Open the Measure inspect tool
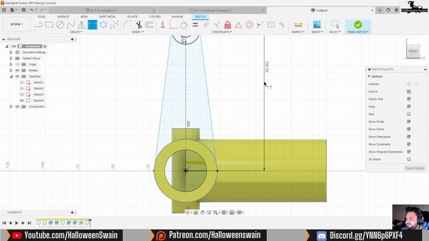Image resolution: width=429 pixels, height=241 pixels. (x=298, y=25)
